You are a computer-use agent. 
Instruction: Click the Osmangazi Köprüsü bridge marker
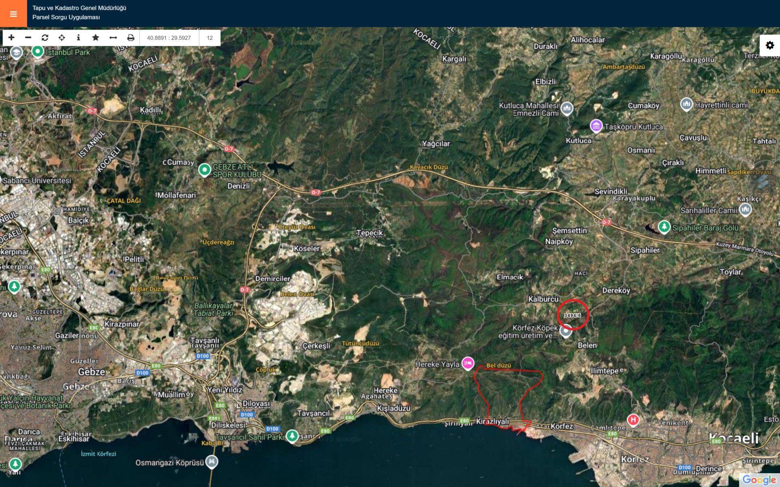click(212, 461)
